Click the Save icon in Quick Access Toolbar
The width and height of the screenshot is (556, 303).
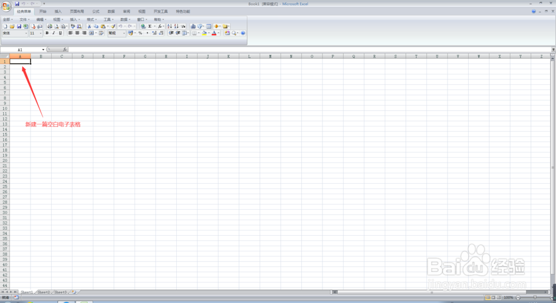pyautogui.click(x=17, y=3)
